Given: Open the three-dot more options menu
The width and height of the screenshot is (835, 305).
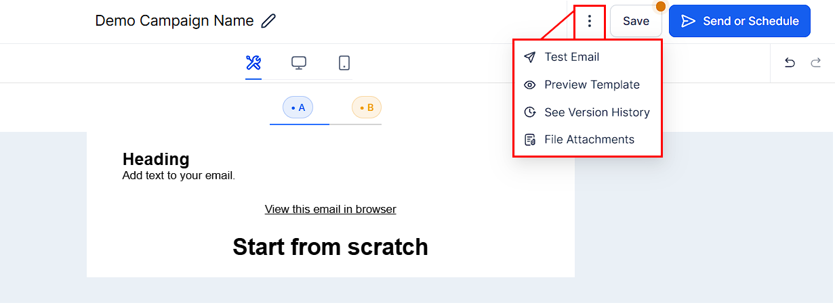Looking at the screenshot, I should pos(590,21).
